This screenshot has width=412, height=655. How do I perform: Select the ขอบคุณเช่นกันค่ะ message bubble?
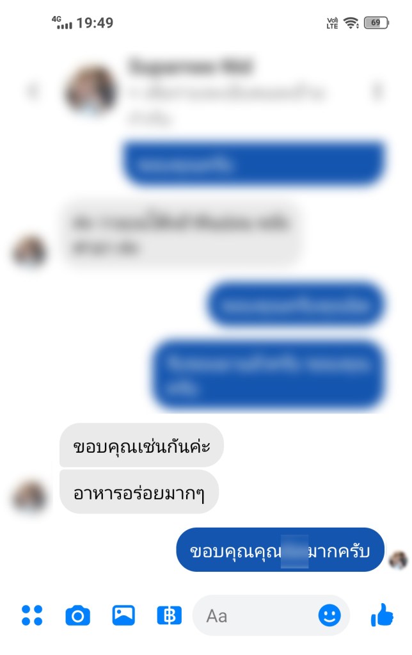[141, 445]
